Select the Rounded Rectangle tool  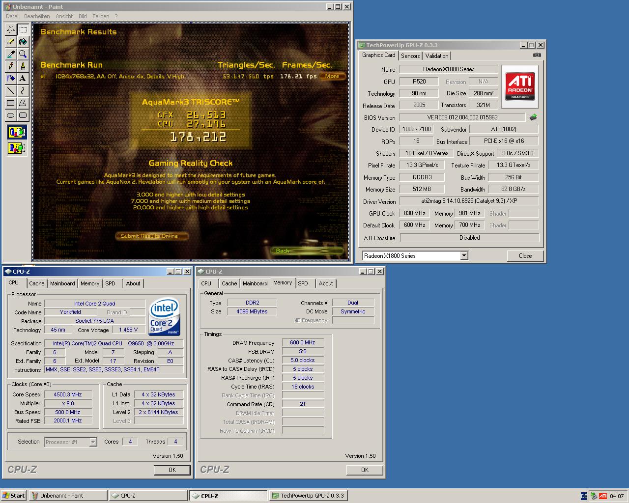(x=23, y=115)
